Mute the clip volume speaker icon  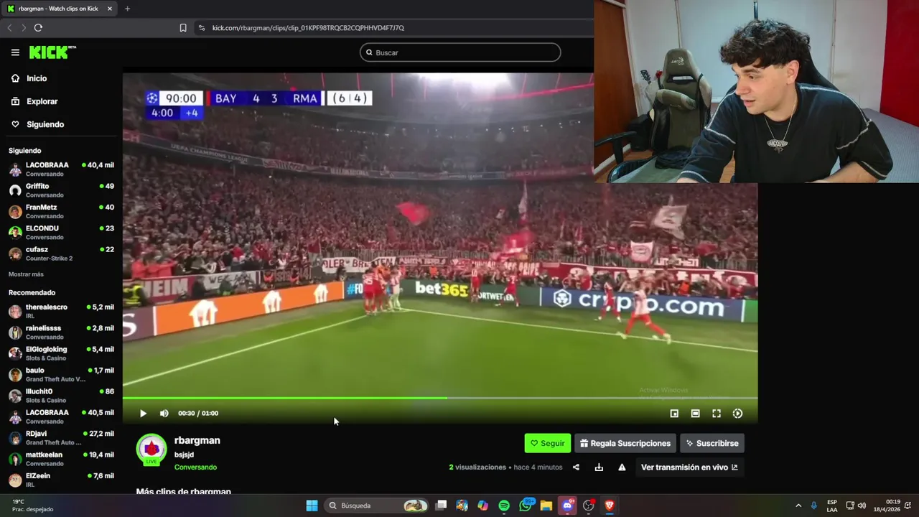click(164, 414)
